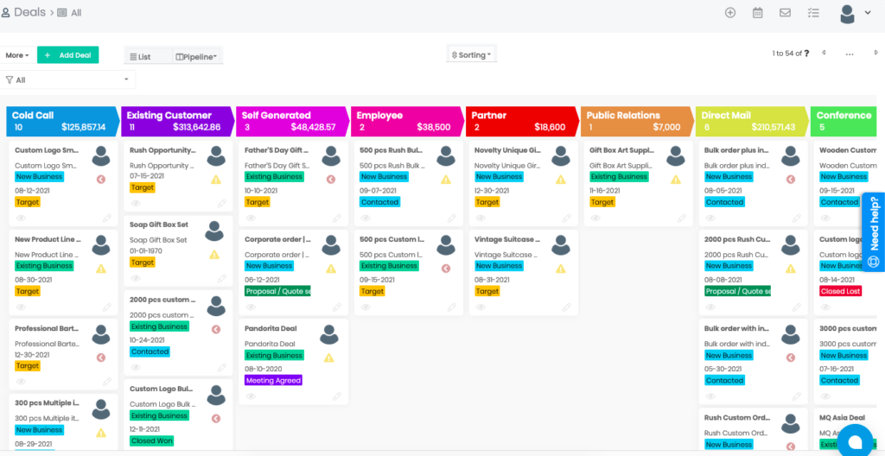Edit Corporate order card via pencil icon
The image size is (885, 456).
tap(337, 307)
